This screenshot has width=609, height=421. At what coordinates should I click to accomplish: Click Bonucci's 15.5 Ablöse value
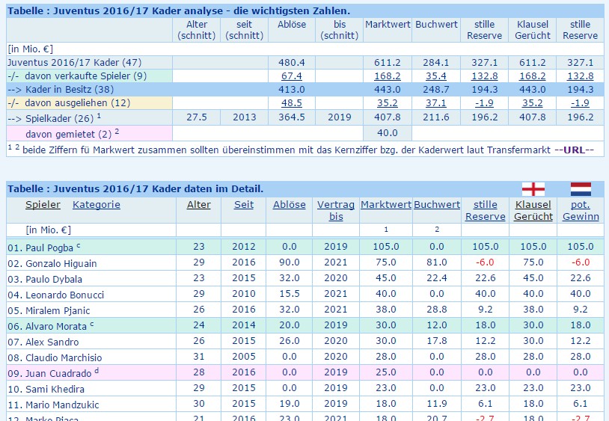[290, 294]
